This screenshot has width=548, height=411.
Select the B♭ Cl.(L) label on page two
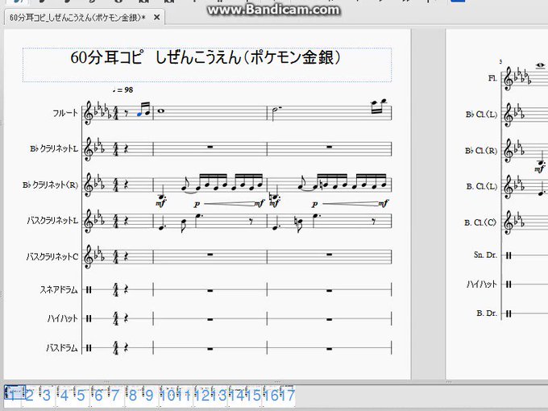coord(481,114)
